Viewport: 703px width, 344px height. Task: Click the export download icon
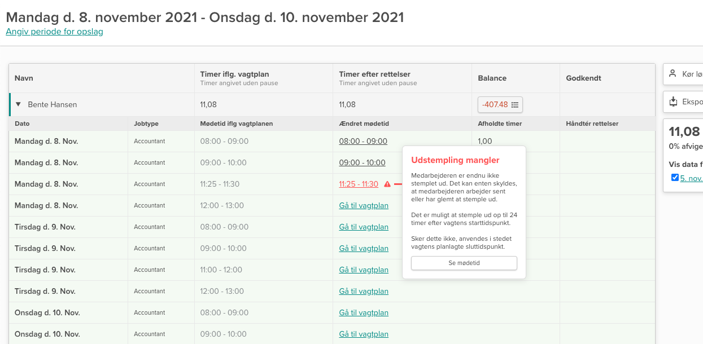pos(673,102)
